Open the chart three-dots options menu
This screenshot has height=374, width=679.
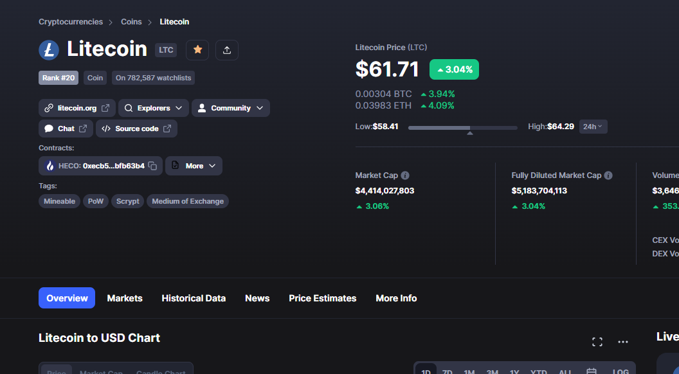622,342
